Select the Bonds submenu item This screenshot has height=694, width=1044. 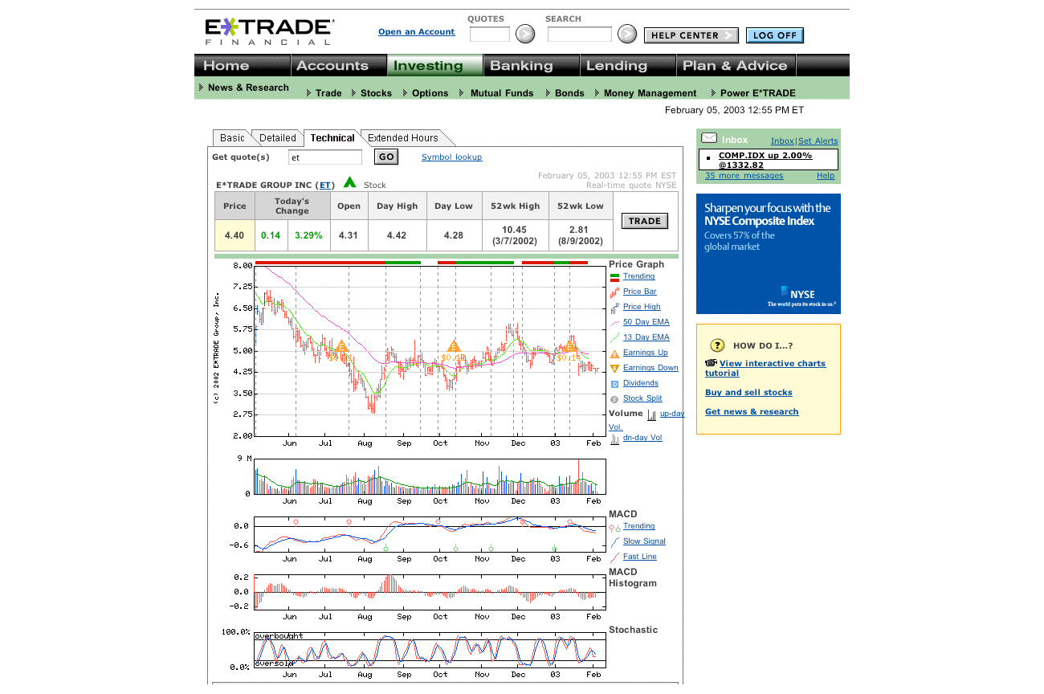point(569,93)
